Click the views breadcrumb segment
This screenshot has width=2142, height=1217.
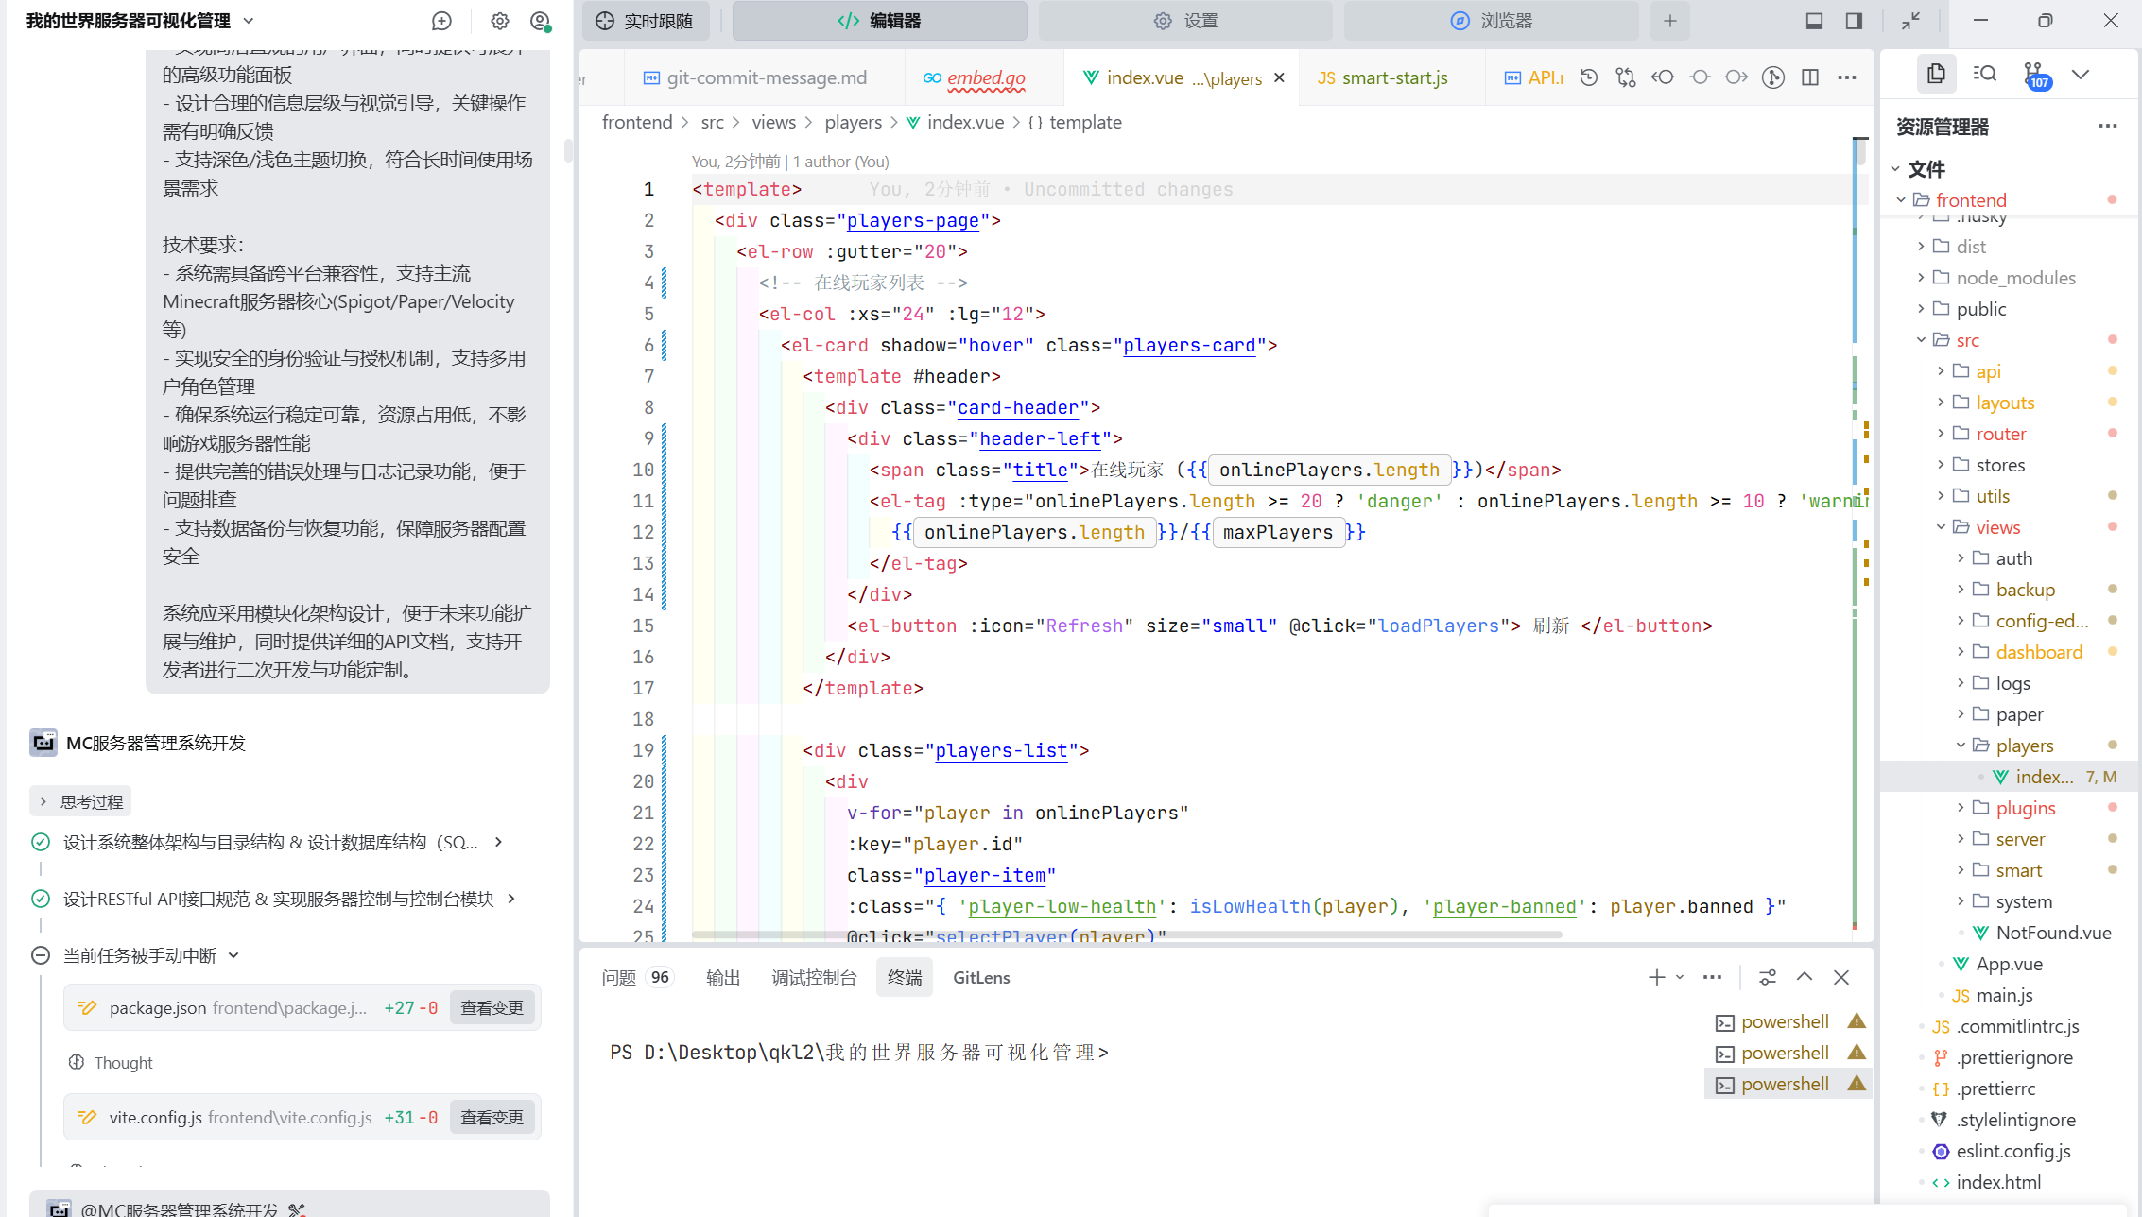tap(774, 122)
